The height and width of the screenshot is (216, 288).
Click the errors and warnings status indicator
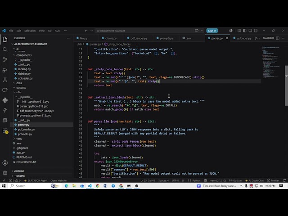pyautogui.click(x=15, y=180)
